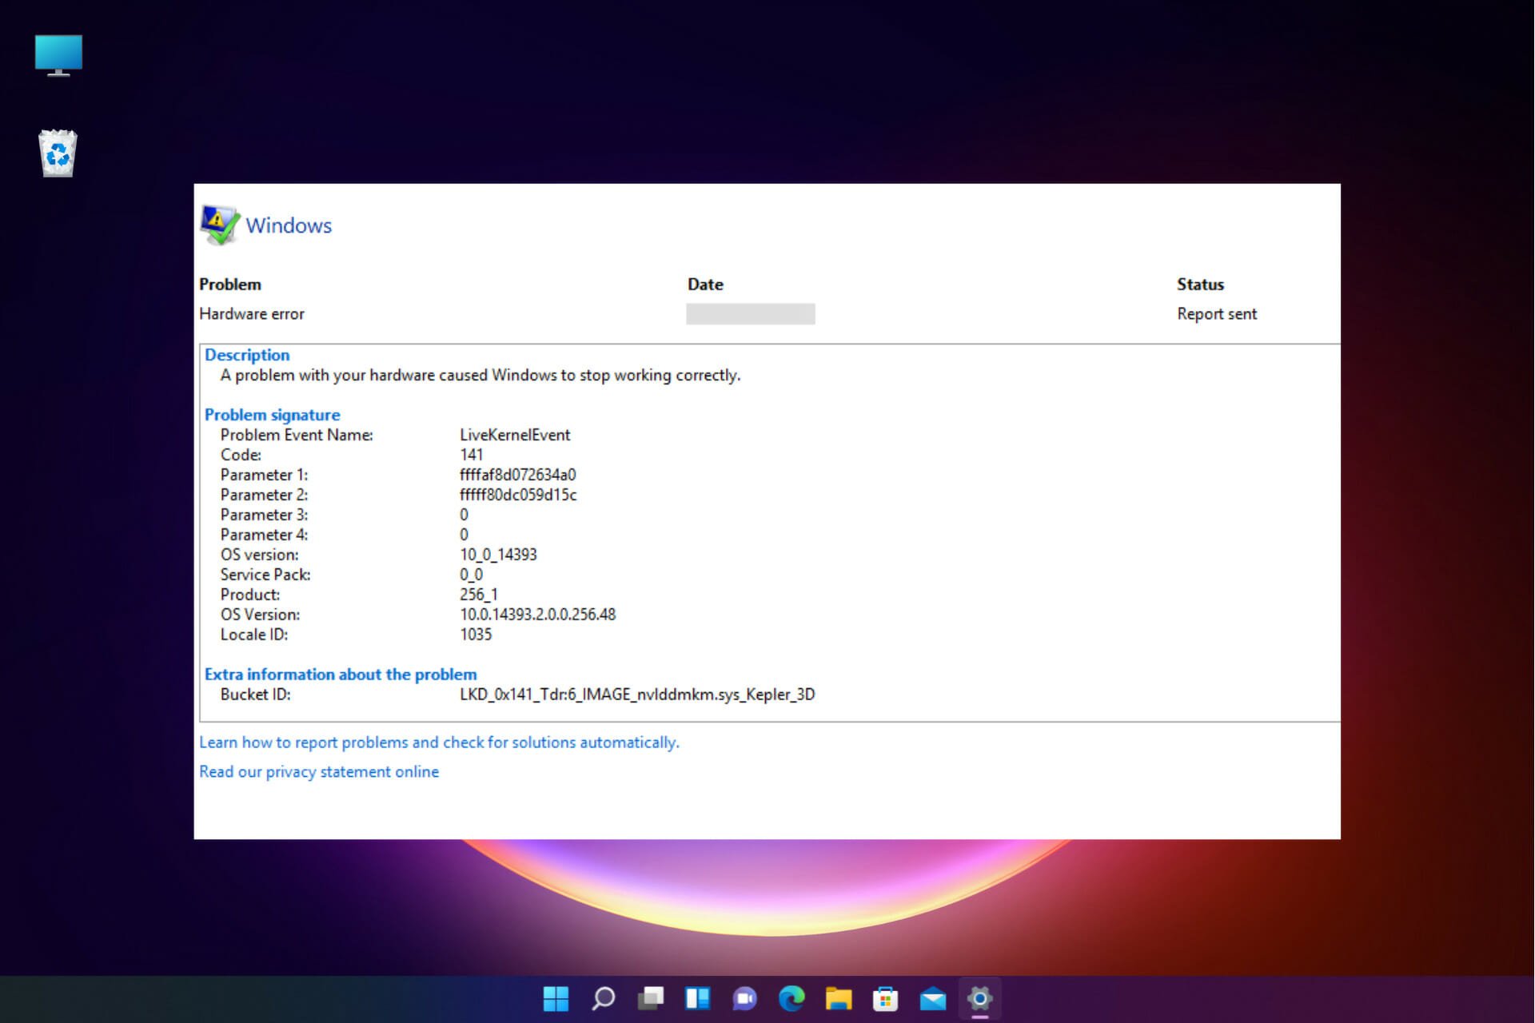Open the learn how to report problems link

(439, 742)
